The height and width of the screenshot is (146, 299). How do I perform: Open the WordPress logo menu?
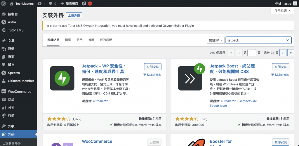click(x=4, y=4)
